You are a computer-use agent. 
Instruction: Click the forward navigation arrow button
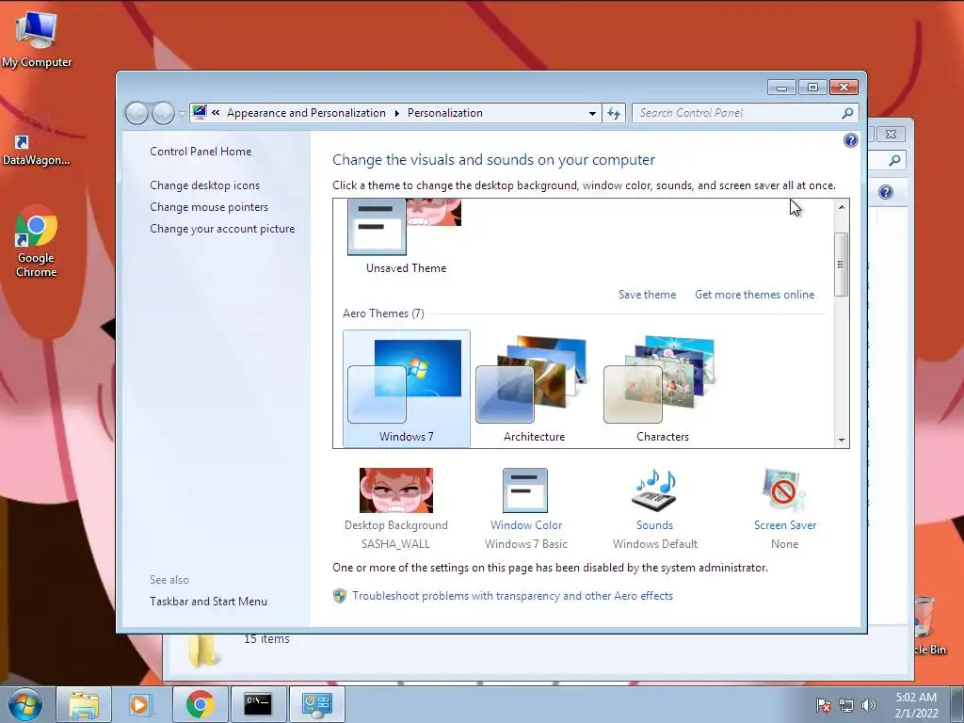tap(163, 113)
